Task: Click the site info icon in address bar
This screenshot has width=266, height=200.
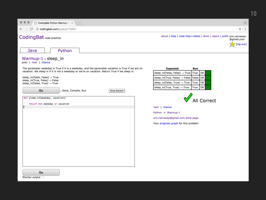Action: pyautogui.click(x=37, y=29)
